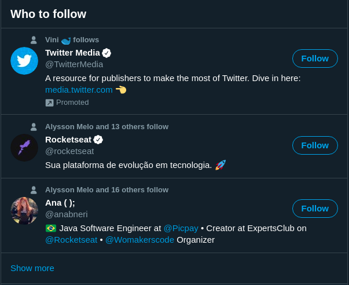This screenshot has height=285, width=349.
Task: Open the @Picpay mention link
Action: point(181,228)
